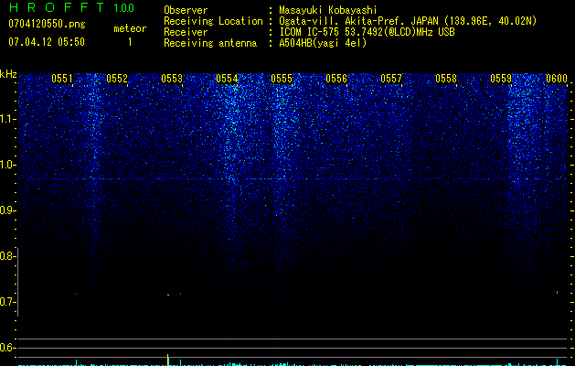Image resolution: width=575 pixels, height=366 pixels.
Task: Click the 0556 time marker
Action: (336, 79)
